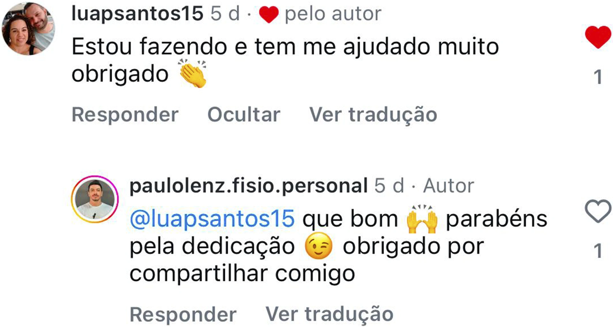View like count on author's reply

598,251
